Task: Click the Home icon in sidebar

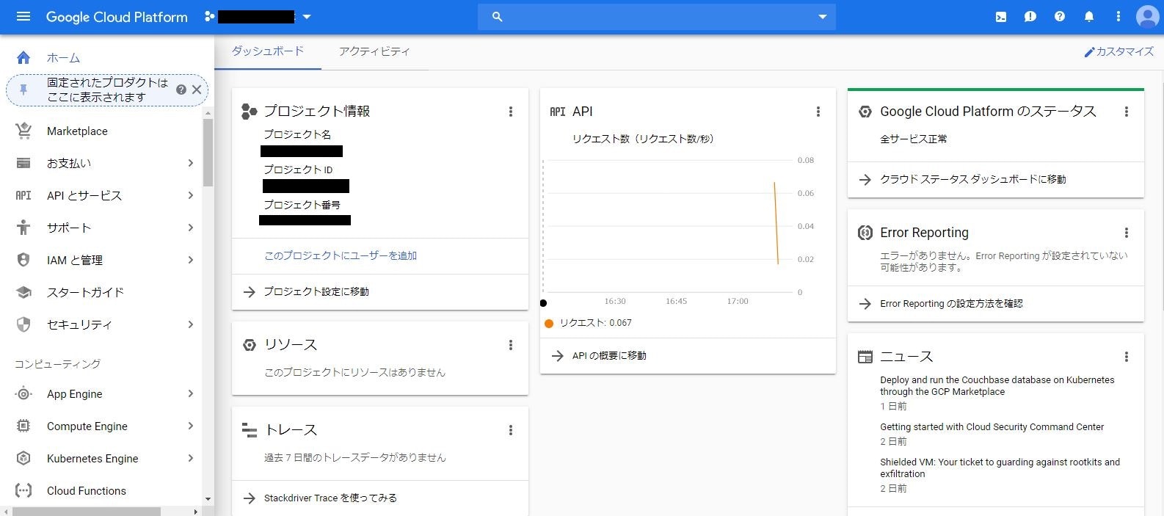Action: pos(23,57)
